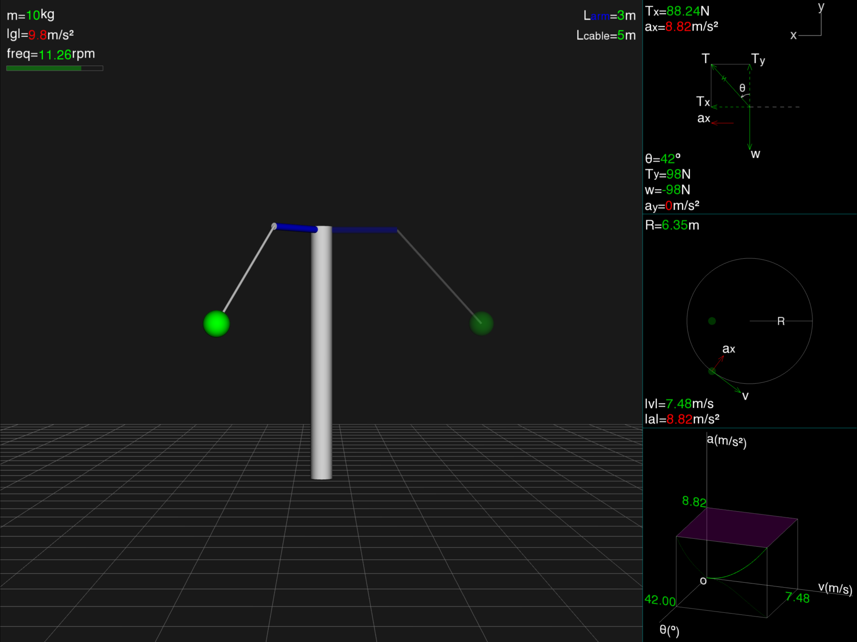Viewport: 857px width, 642px height.
Task: Adjust the green frequency slider bar
Action: pyautogui.click(x=54, y=68)
